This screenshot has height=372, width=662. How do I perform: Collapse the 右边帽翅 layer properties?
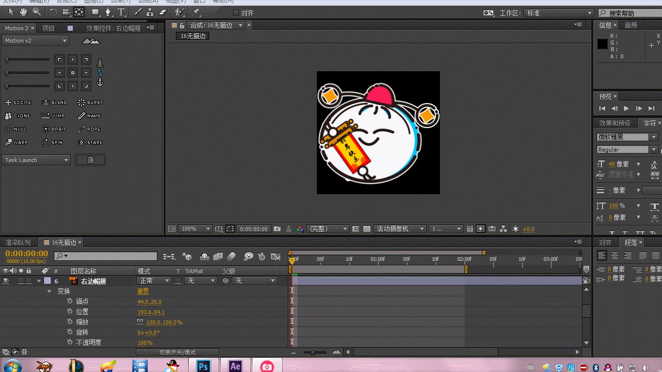coord(38,281)
